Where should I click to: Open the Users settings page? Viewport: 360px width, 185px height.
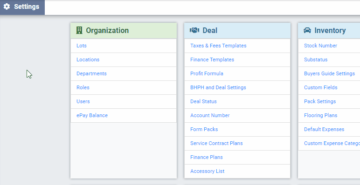click(x=83, y=101)
